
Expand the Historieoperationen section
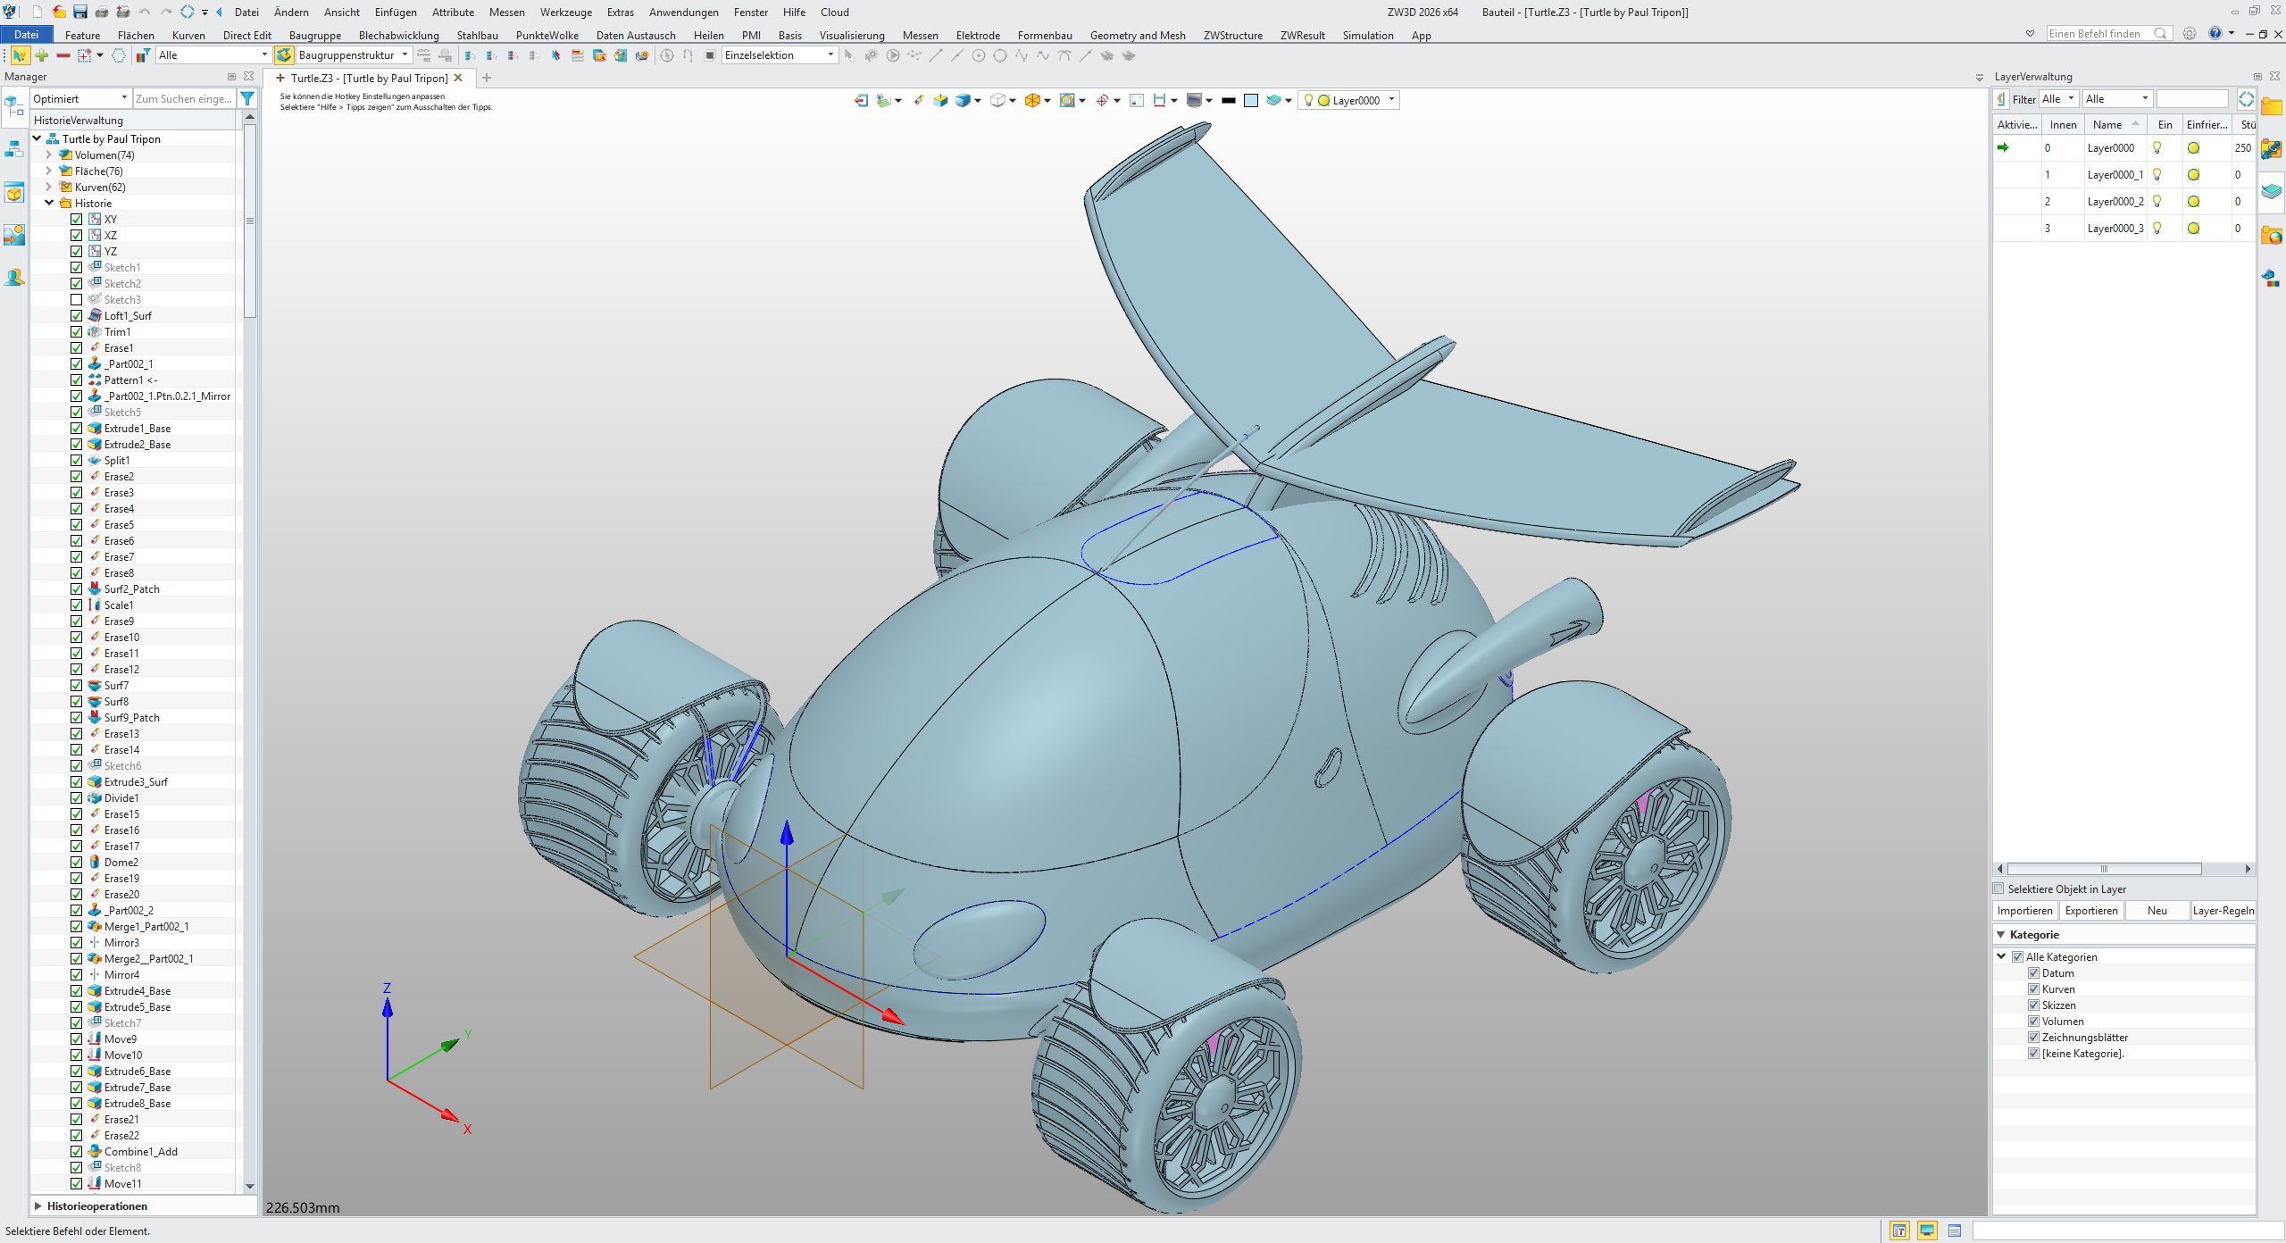pos(38,1205)
